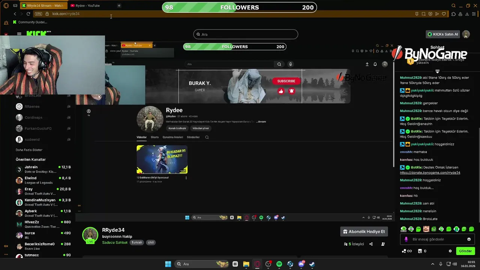Open the emoji picker in chat input
Screen dimensions: 480x270
(x=469, y=239)
